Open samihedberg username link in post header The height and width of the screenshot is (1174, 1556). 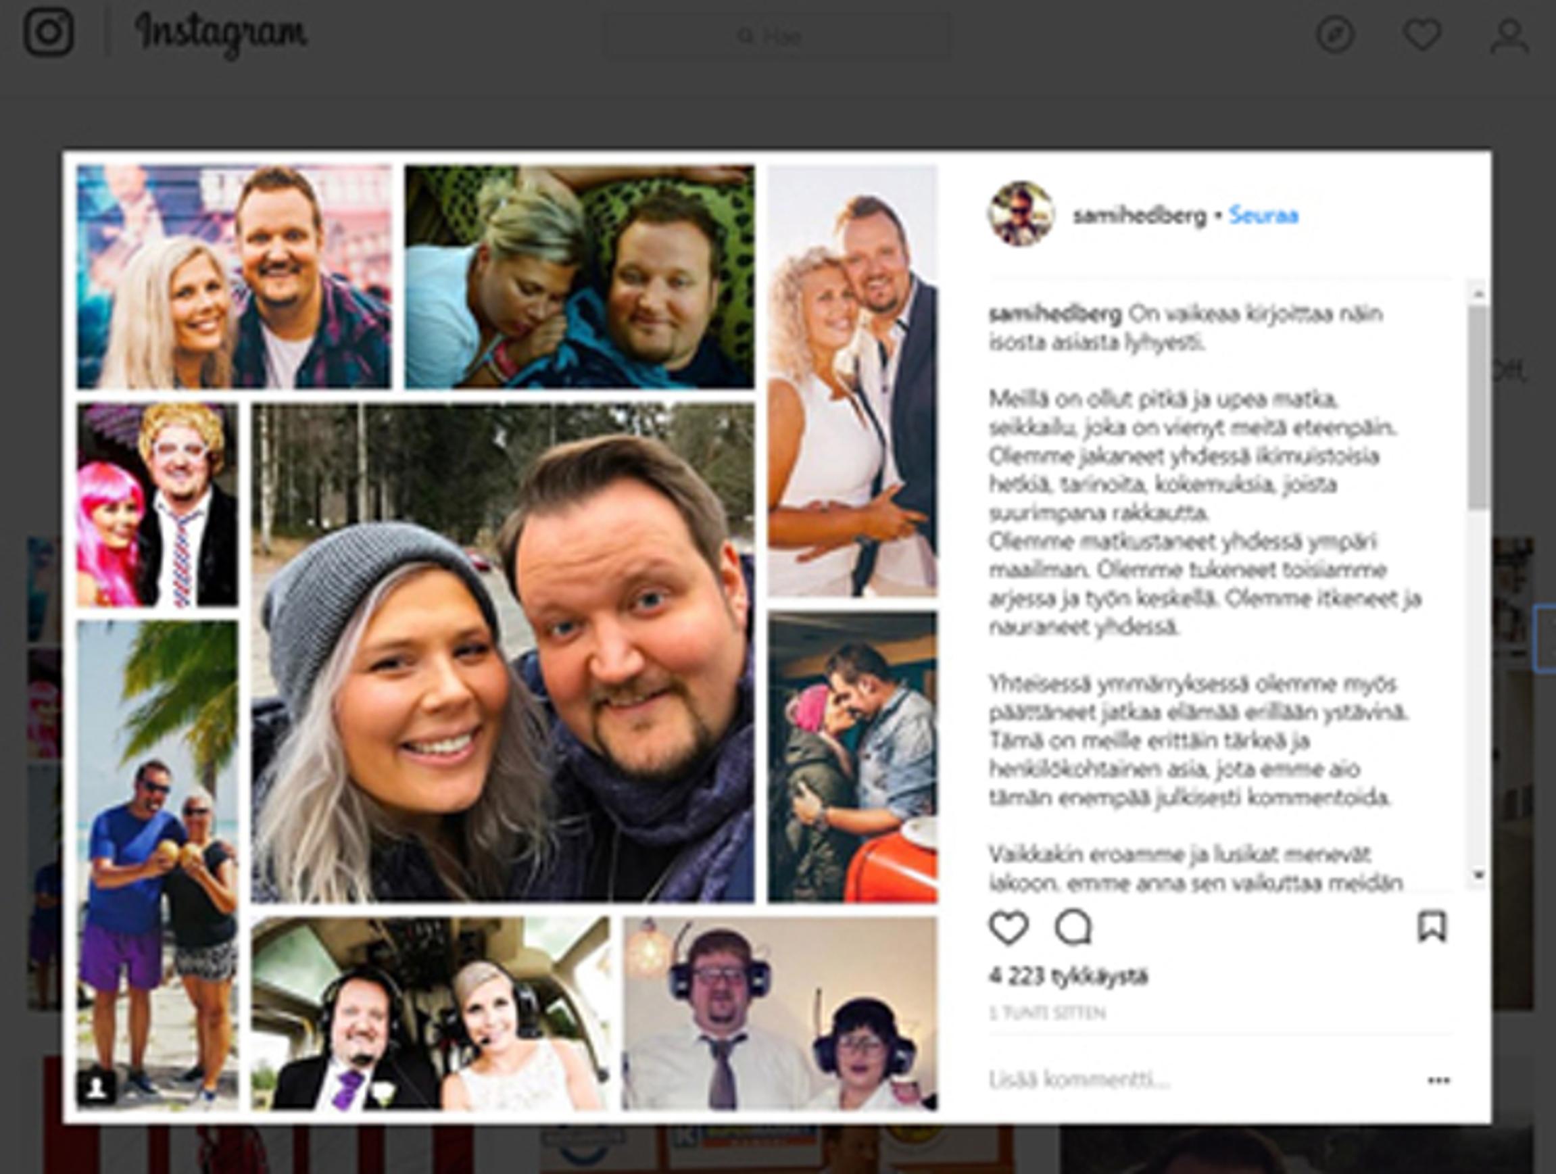[1140, 215]
